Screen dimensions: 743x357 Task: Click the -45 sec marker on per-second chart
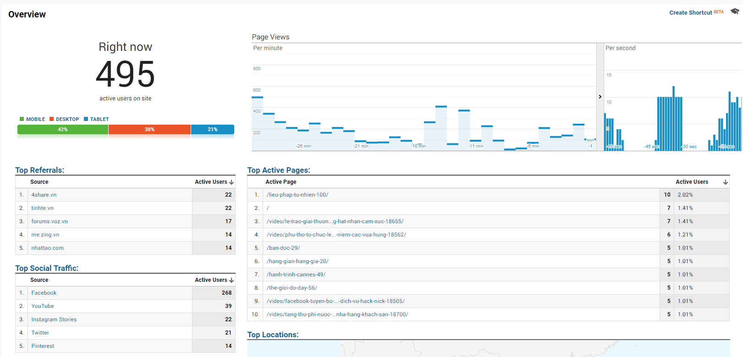click(651, 147)
